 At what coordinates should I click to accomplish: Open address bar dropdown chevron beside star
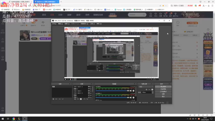coord(166,6)
